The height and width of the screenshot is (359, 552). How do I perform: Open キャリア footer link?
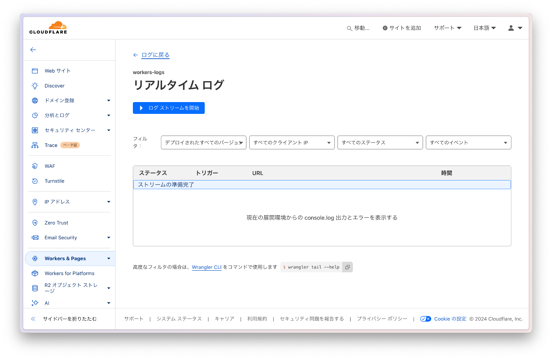pos(224,319)
